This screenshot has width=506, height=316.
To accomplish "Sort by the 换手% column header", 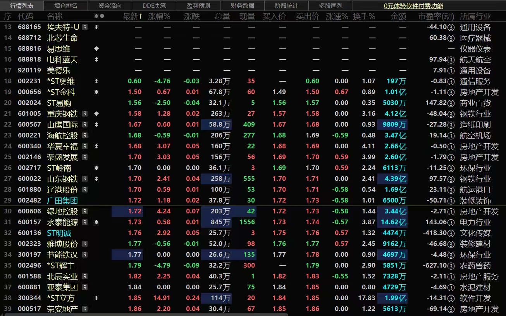I will pos(365,16).
